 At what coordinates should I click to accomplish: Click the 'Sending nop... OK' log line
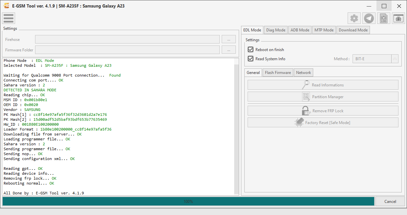(23, 154)
